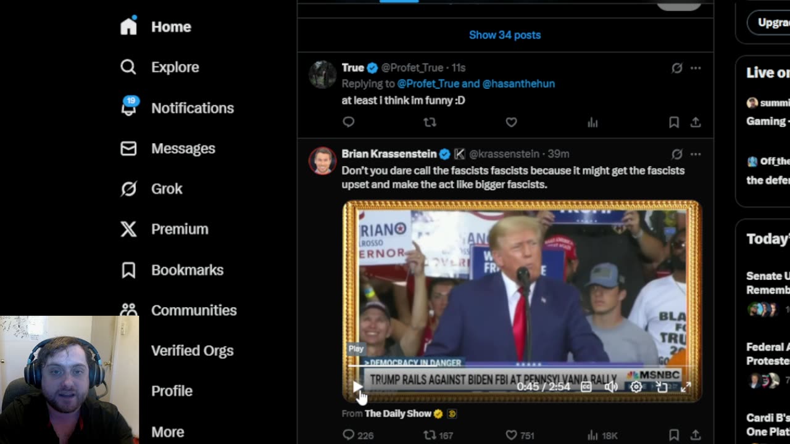Open video settings gear
790x444 pixels.
(636, 387)
